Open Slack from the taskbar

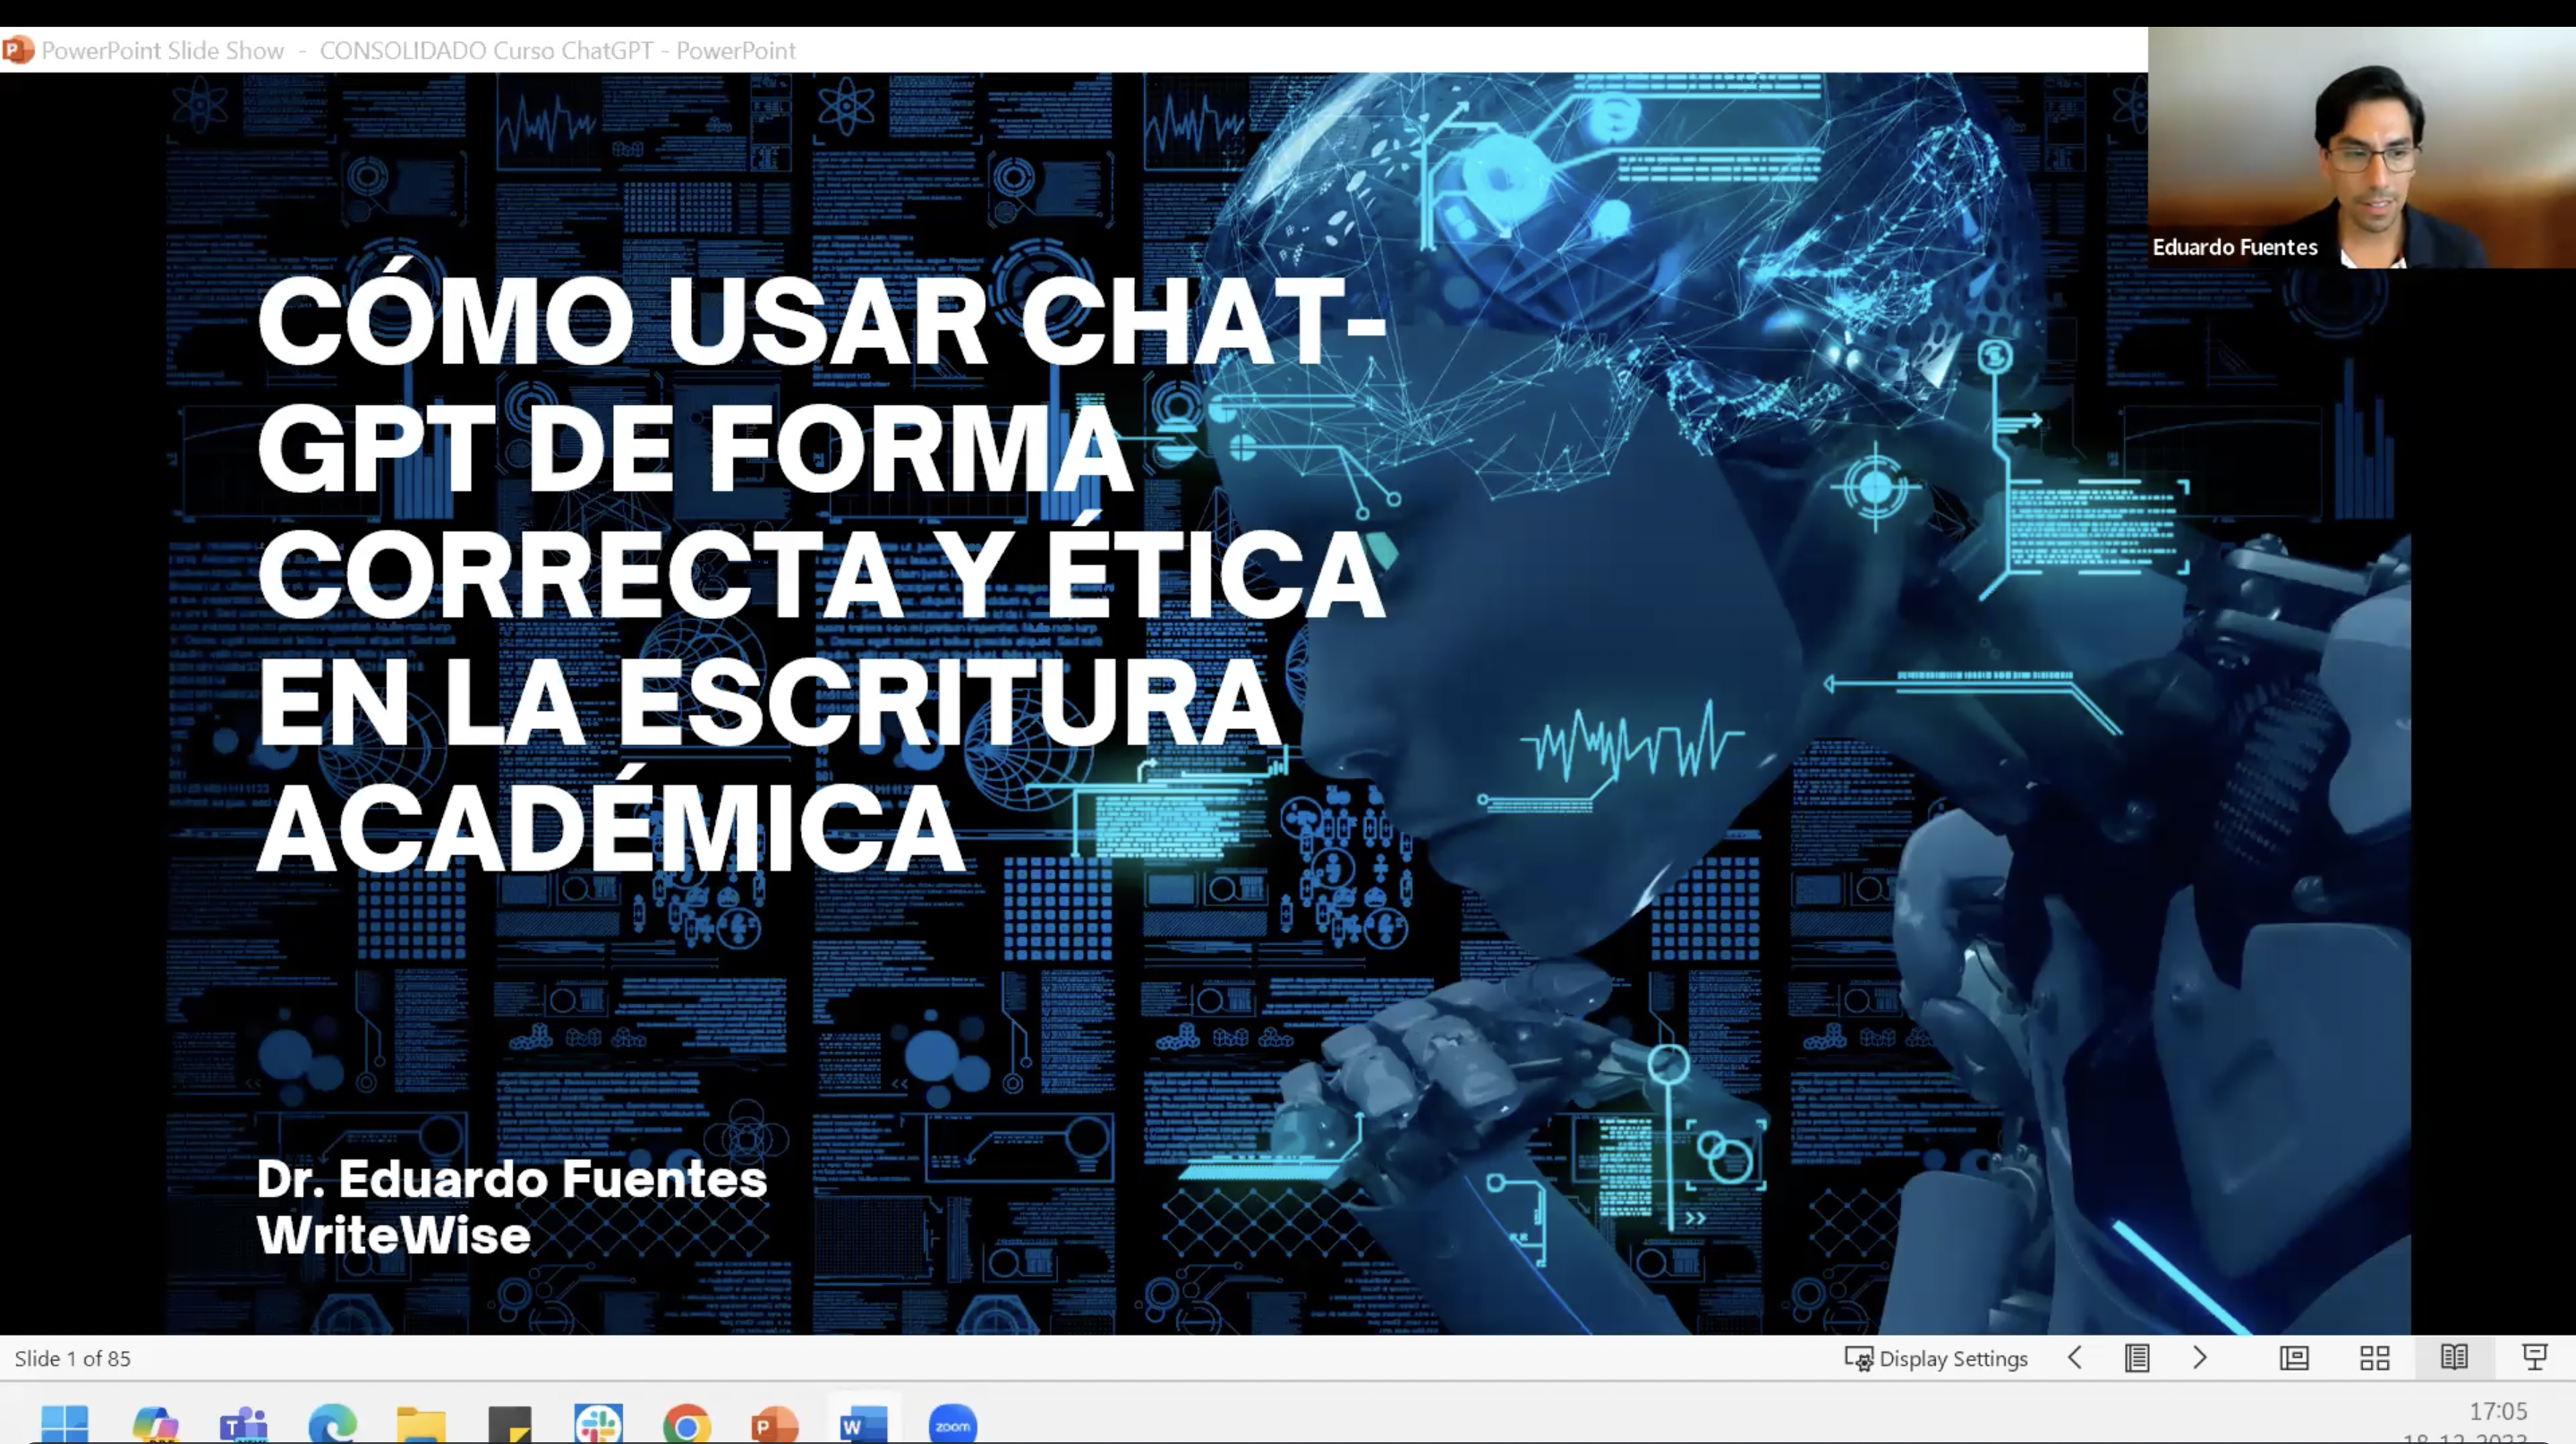tap(598, 1424)
